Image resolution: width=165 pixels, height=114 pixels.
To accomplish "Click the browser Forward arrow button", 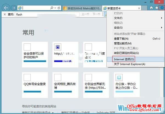I will [x=13, y=8].
